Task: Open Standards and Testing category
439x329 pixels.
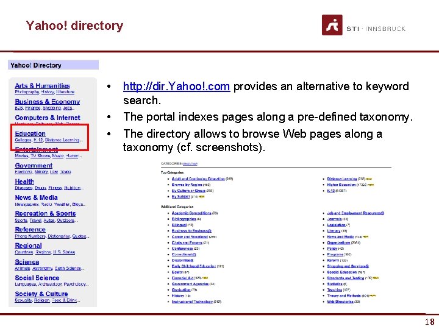Action: click(346, 278)
